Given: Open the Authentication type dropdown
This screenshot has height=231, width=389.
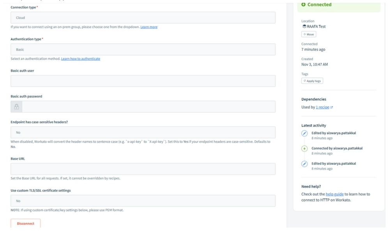Looking at the screenshot, I should (143, 49).
